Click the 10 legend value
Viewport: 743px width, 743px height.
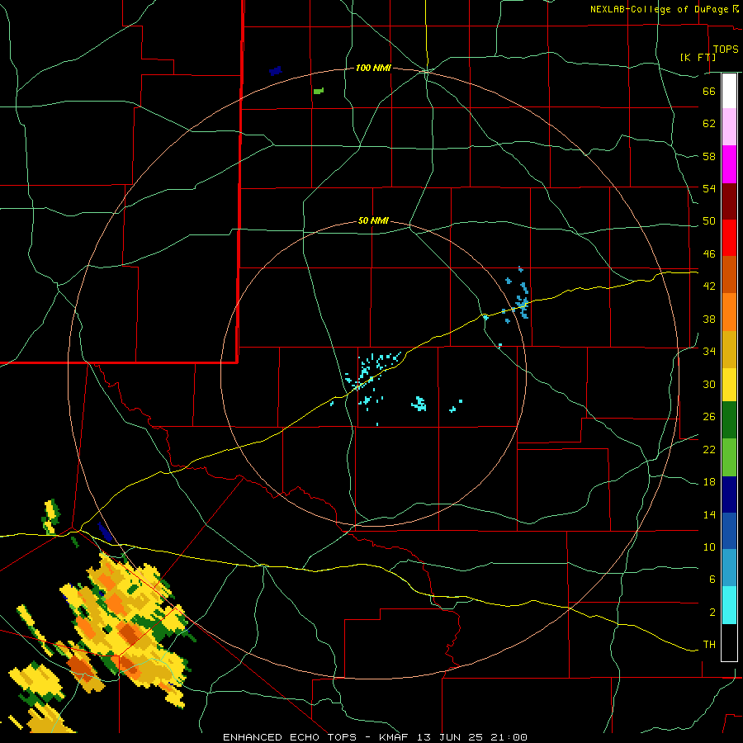point(709,547)
